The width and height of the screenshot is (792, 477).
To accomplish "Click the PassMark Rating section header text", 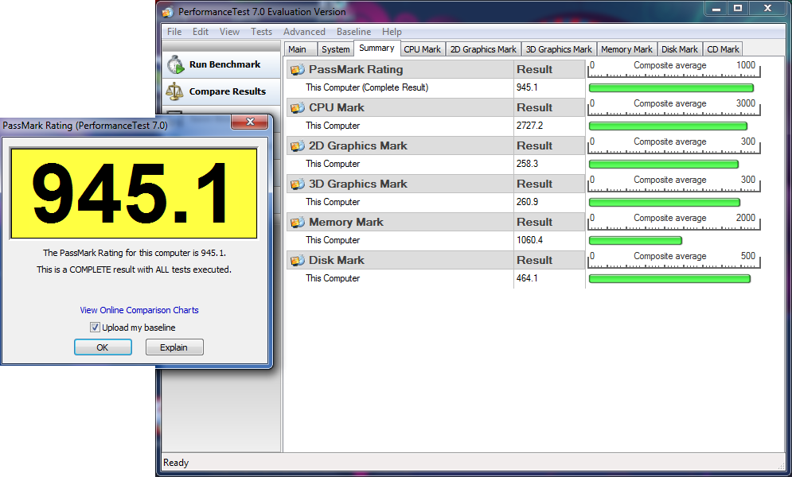I will pyautogui.click(x=356, y=69).
